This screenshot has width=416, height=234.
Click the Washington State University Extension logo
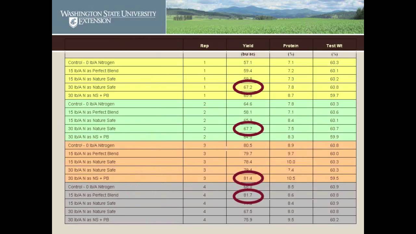(108, 18)
